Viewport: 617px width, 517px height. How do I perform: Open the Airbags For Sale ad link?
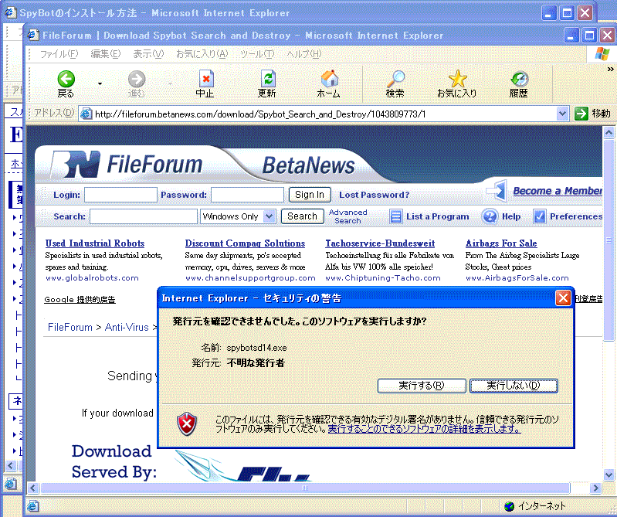501,243
